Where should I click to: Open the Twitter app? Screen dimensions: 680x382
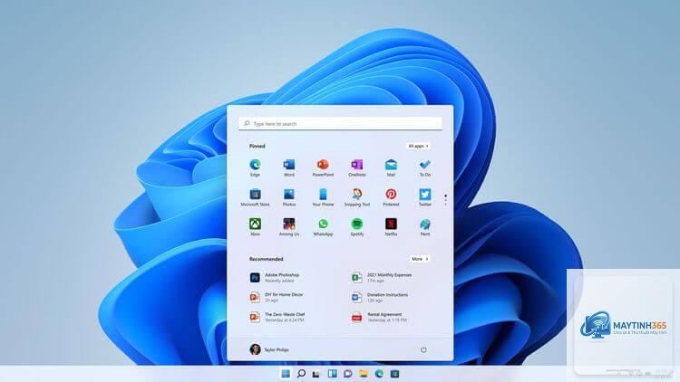click(x=425, y=197)
